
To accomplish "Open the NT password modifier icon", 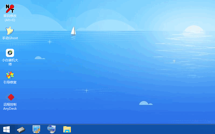I will click(10, 8).
